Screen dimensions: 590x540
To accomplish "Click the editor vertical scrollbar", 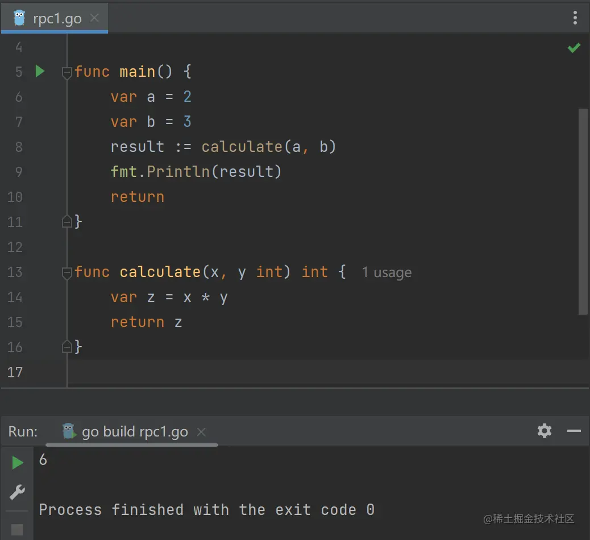I will coord(583,211).
